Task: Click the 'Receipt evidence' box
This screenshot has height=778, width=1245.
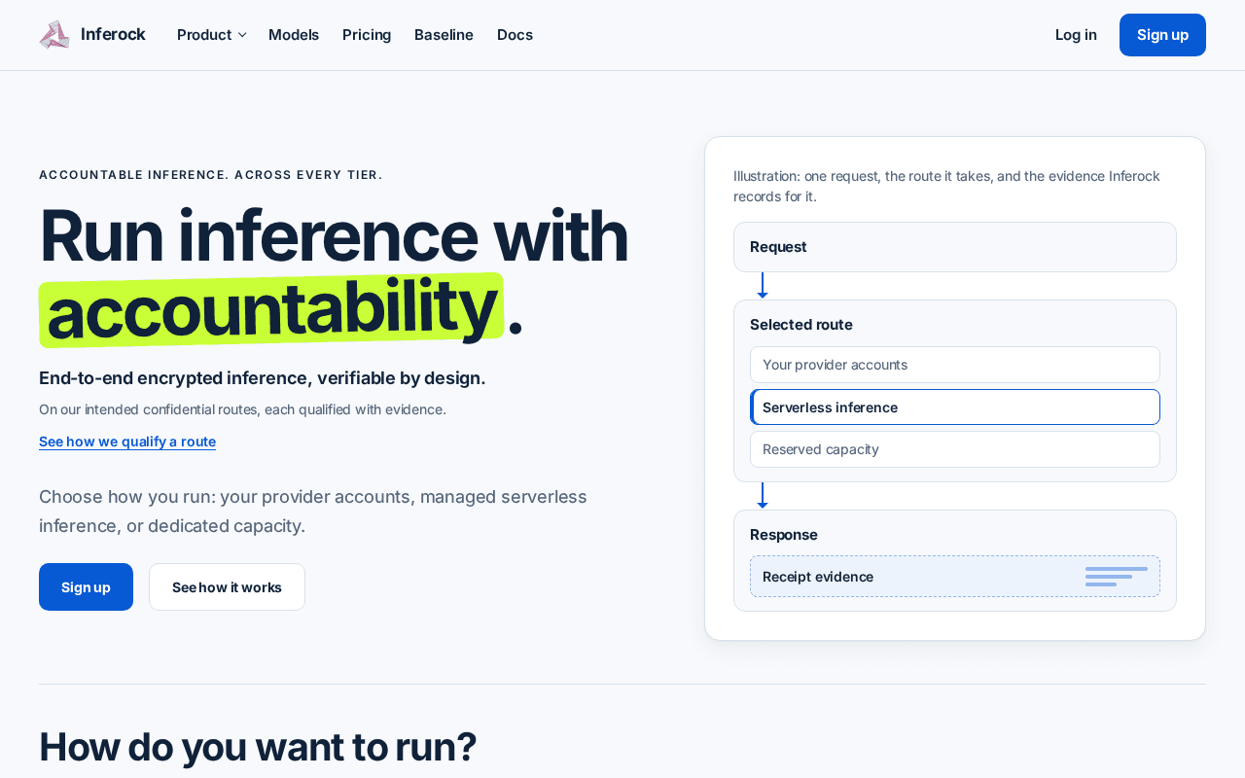Action: (955, 577)
